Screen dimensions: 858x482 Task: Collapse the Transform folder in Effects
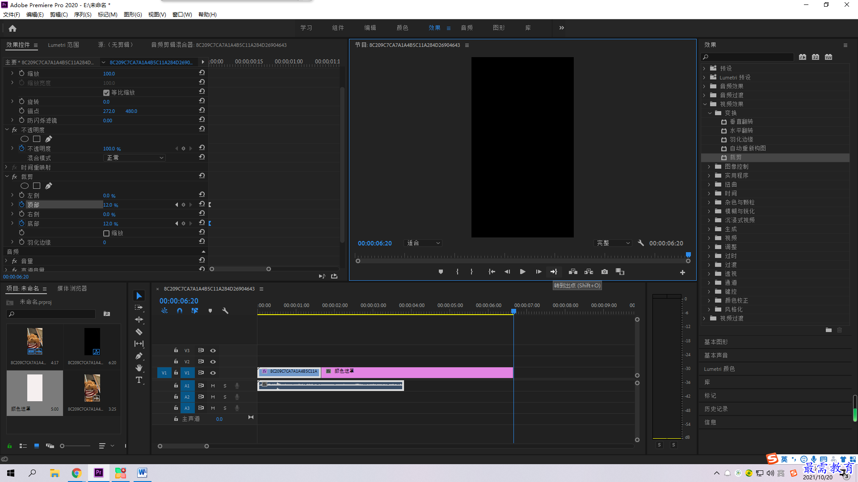(x=710, y=113)
